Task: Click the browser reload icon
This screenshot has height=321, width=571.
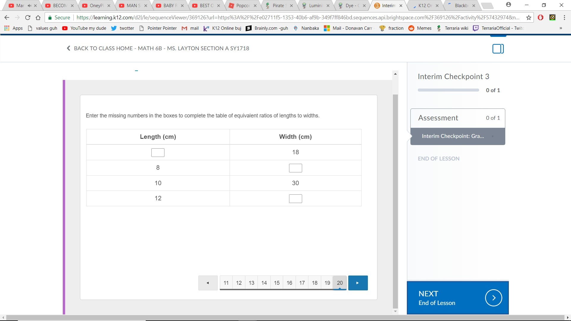Action: click(28, 18)
